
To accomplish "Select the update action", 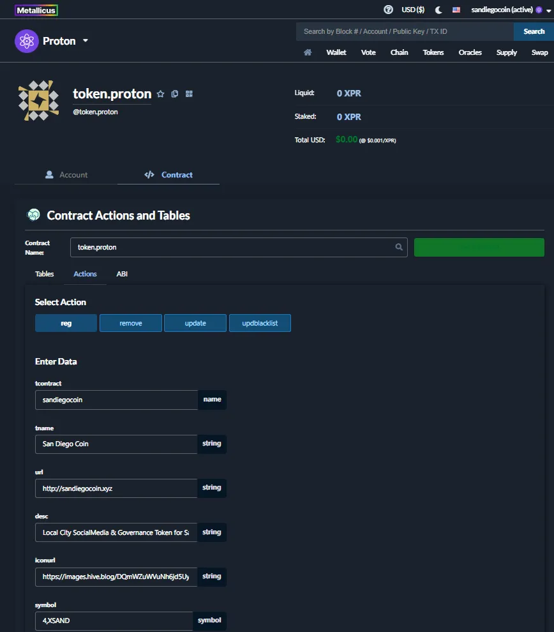I will coord(195,323).
